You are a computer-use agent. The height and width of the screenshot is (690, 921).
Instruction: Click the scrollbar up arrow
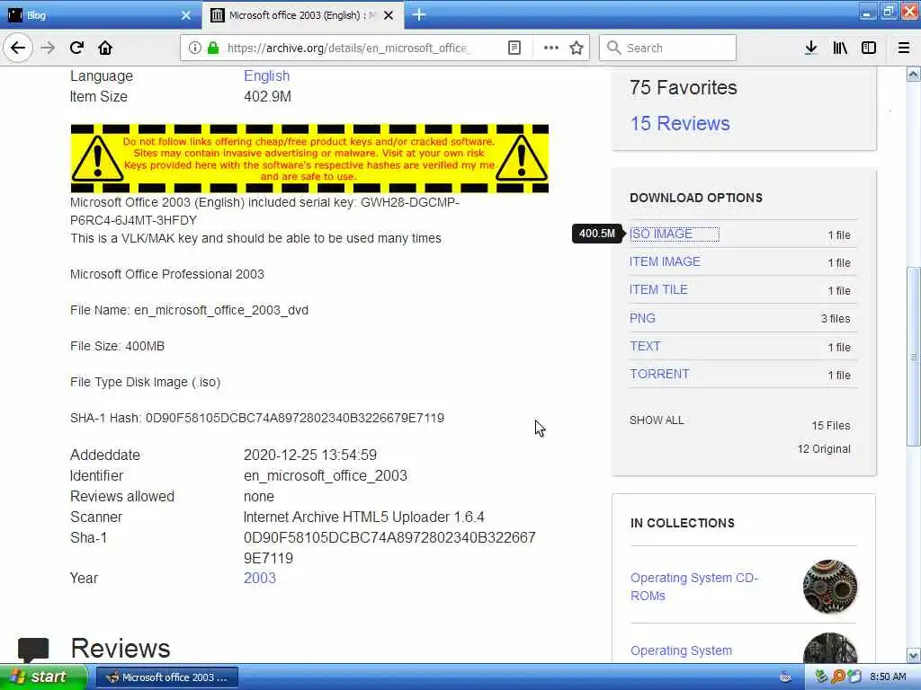[x=913, y=74]
